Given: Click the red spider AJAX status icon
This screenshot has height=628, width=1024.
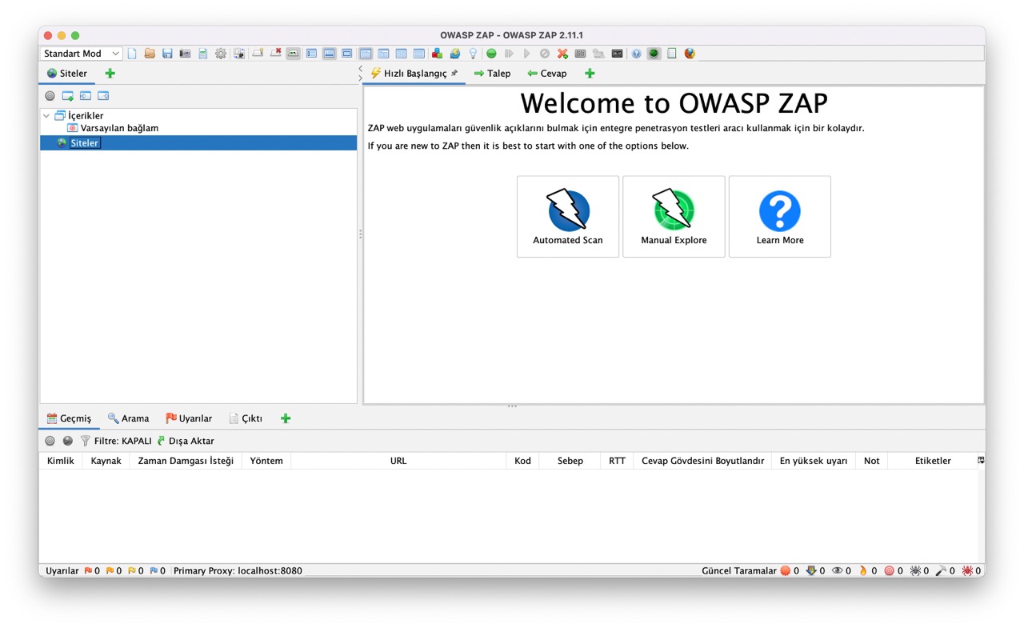Looking at the screenshot, I should 967,571.
